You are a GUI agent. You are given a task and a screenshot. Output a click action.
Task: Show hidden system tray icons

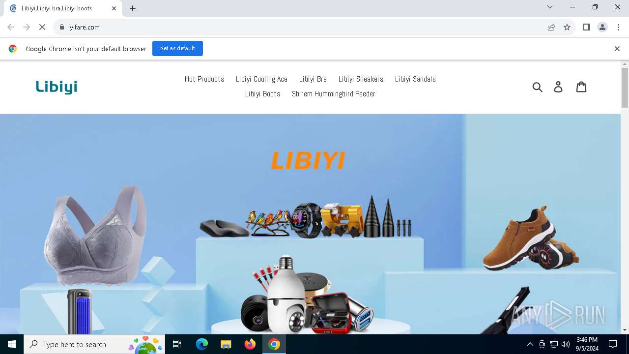[530, 344]
